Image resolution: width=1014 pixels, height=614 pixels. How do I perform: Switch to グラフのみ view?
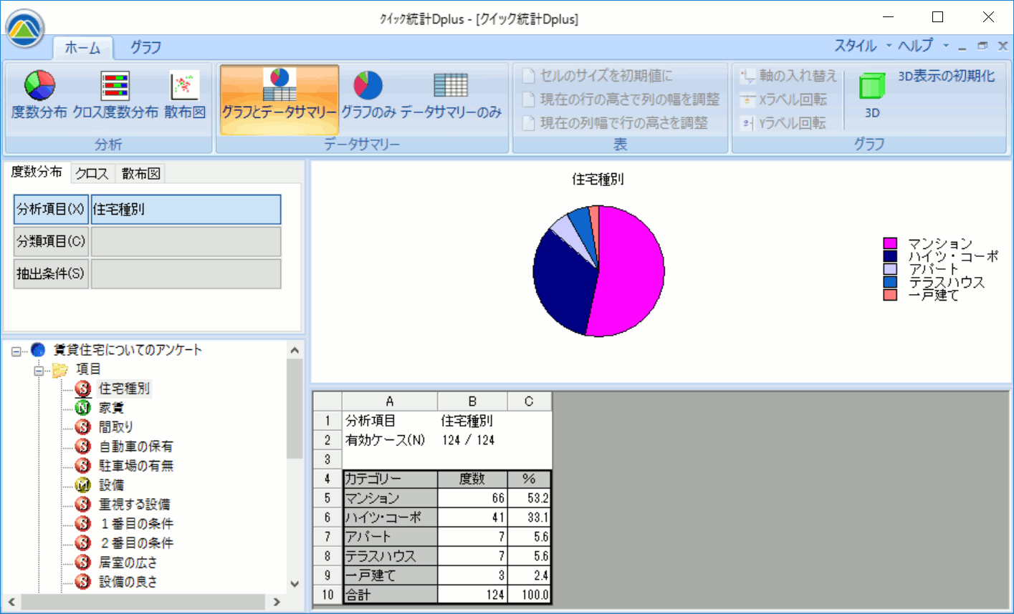[x=369, y=95]
